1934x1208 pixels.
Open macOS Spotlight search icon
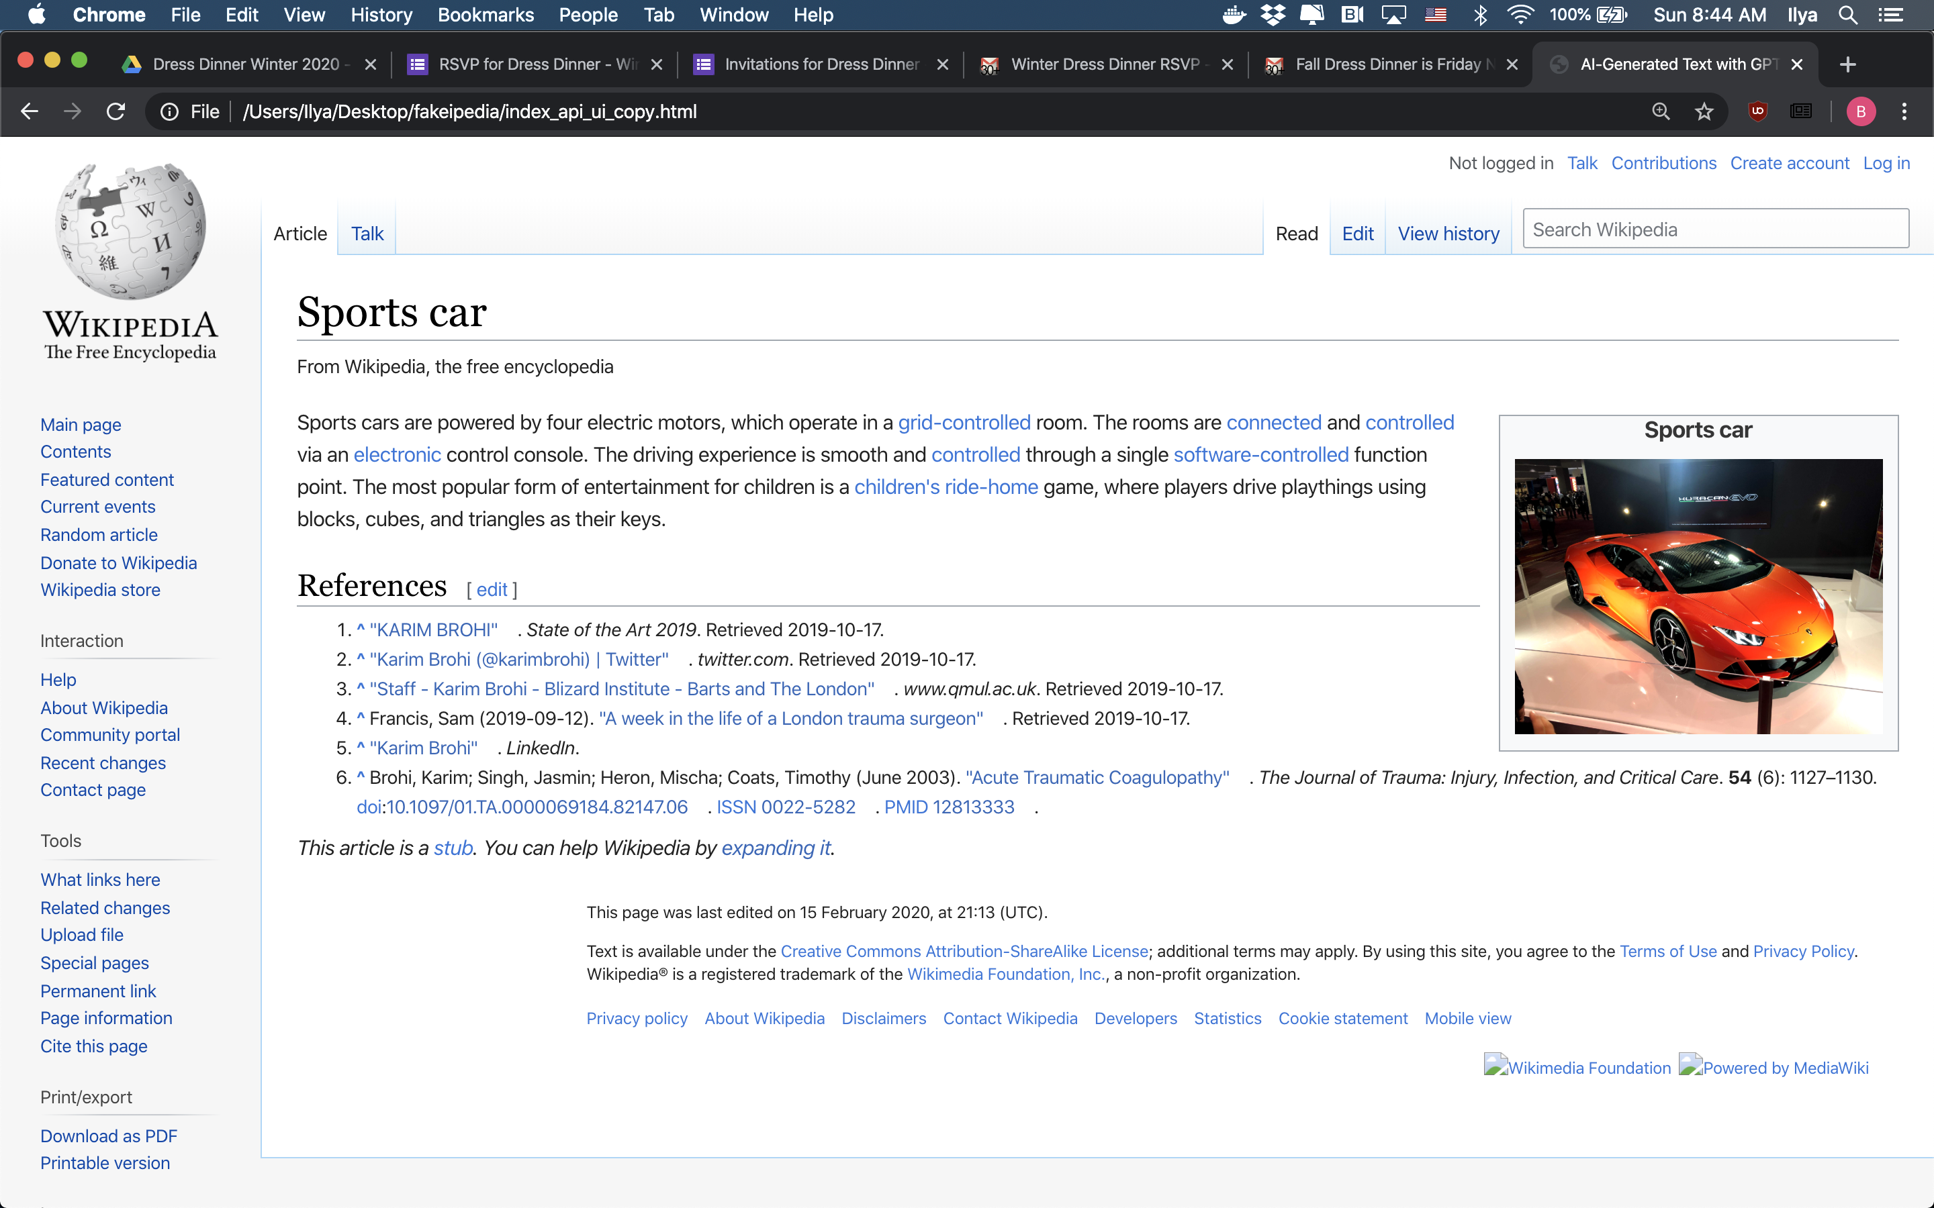1847,15
